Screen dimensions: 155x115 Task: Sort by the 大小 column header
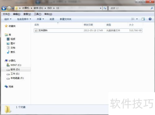click(131, 25)
